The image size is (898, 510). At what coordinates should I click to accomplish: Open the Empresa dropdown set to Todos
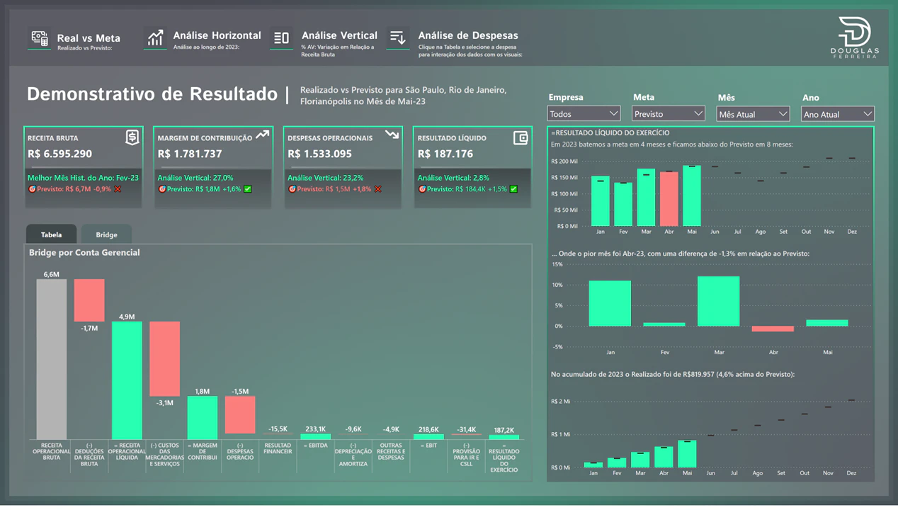coord(584,114)
